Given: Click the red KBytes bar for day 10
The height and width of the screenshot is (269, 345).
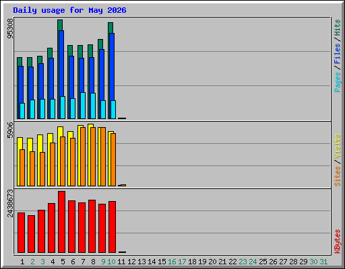Looking at the screenshot, I should click(x=112, y=227).
